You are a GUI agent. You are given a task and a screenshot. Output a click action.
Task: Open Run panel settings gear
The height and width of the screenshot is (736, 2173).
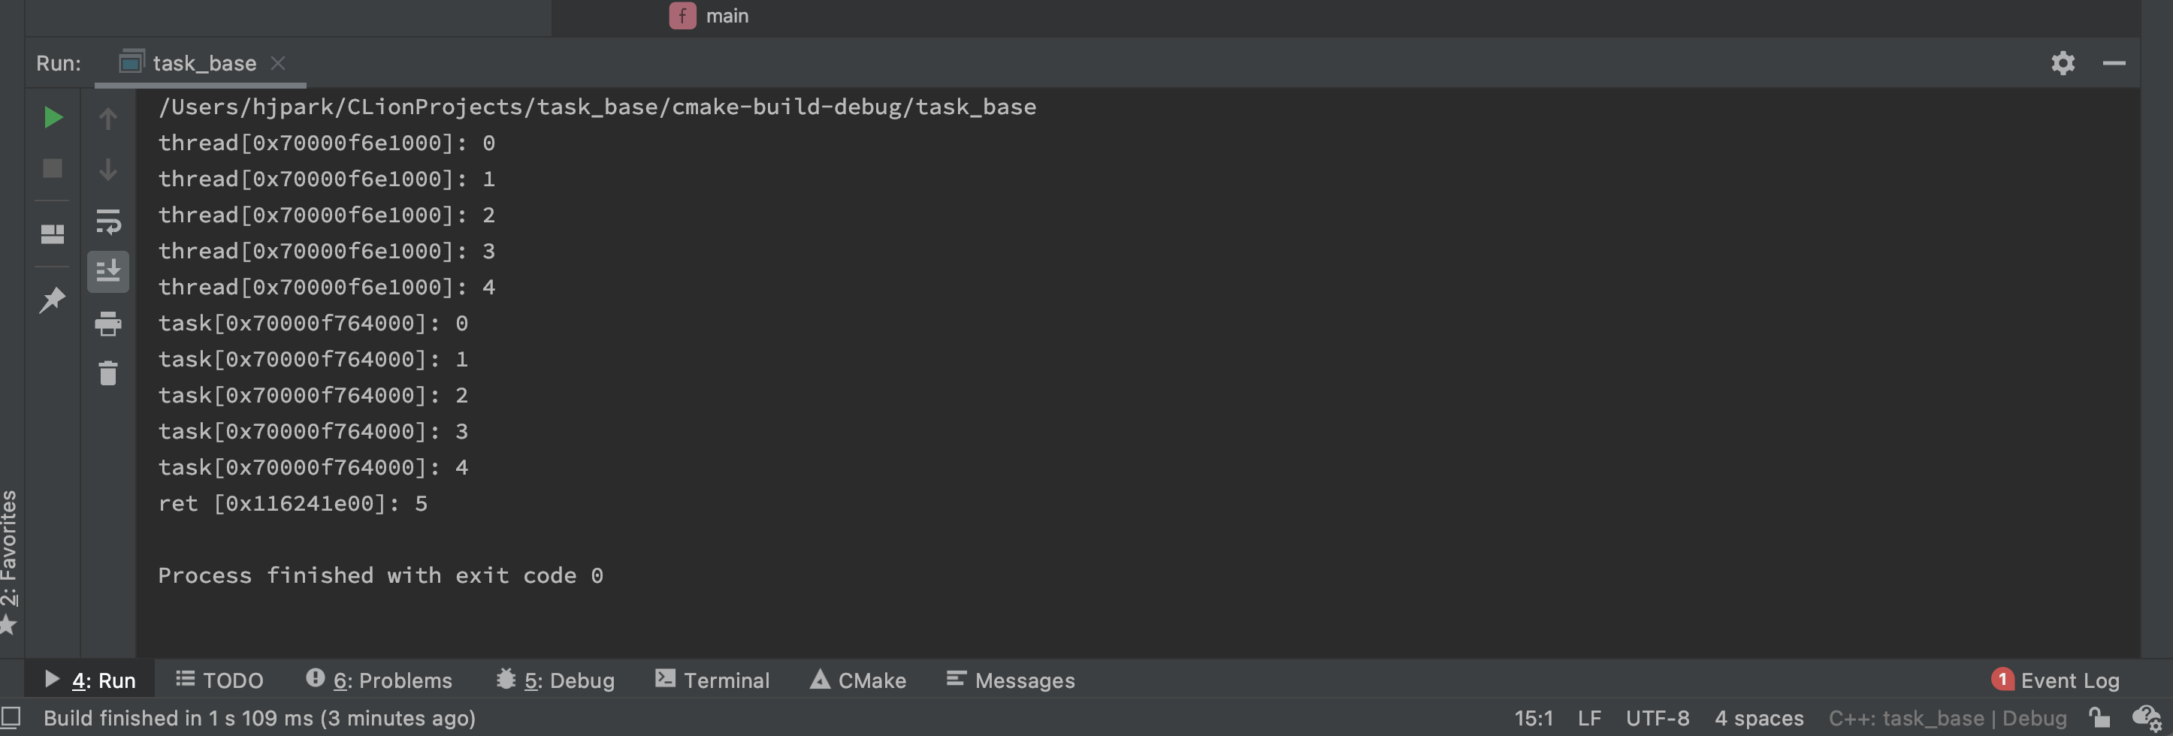[2063, 63]
